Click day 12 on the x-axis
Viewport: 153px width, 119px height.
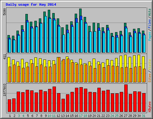point(58,116)
